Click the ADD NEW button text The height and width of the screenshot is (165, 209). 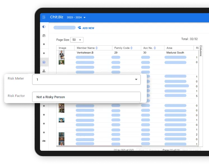pyautogui.click(x=88, y=28)
